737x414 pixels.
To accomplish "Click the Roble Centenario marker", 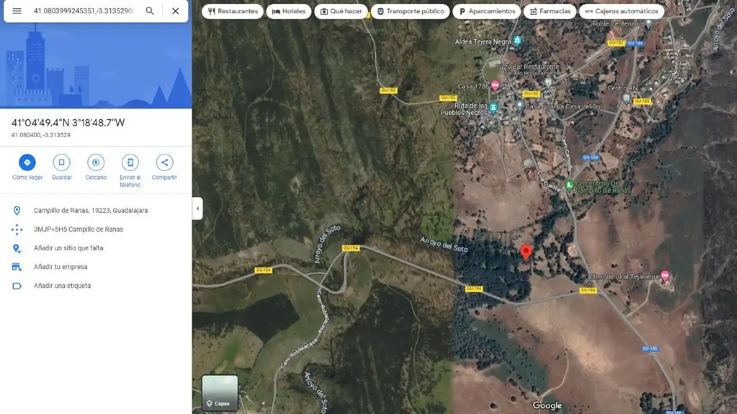I will point(648,24).
